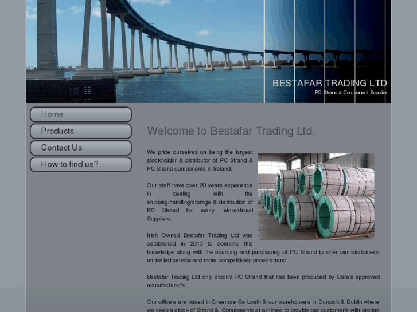This screenshot has width=417, height=312.
Task: Click the 'Welcome to Bestafar Trading Ltd.' heading
Action: coord(231,131)
